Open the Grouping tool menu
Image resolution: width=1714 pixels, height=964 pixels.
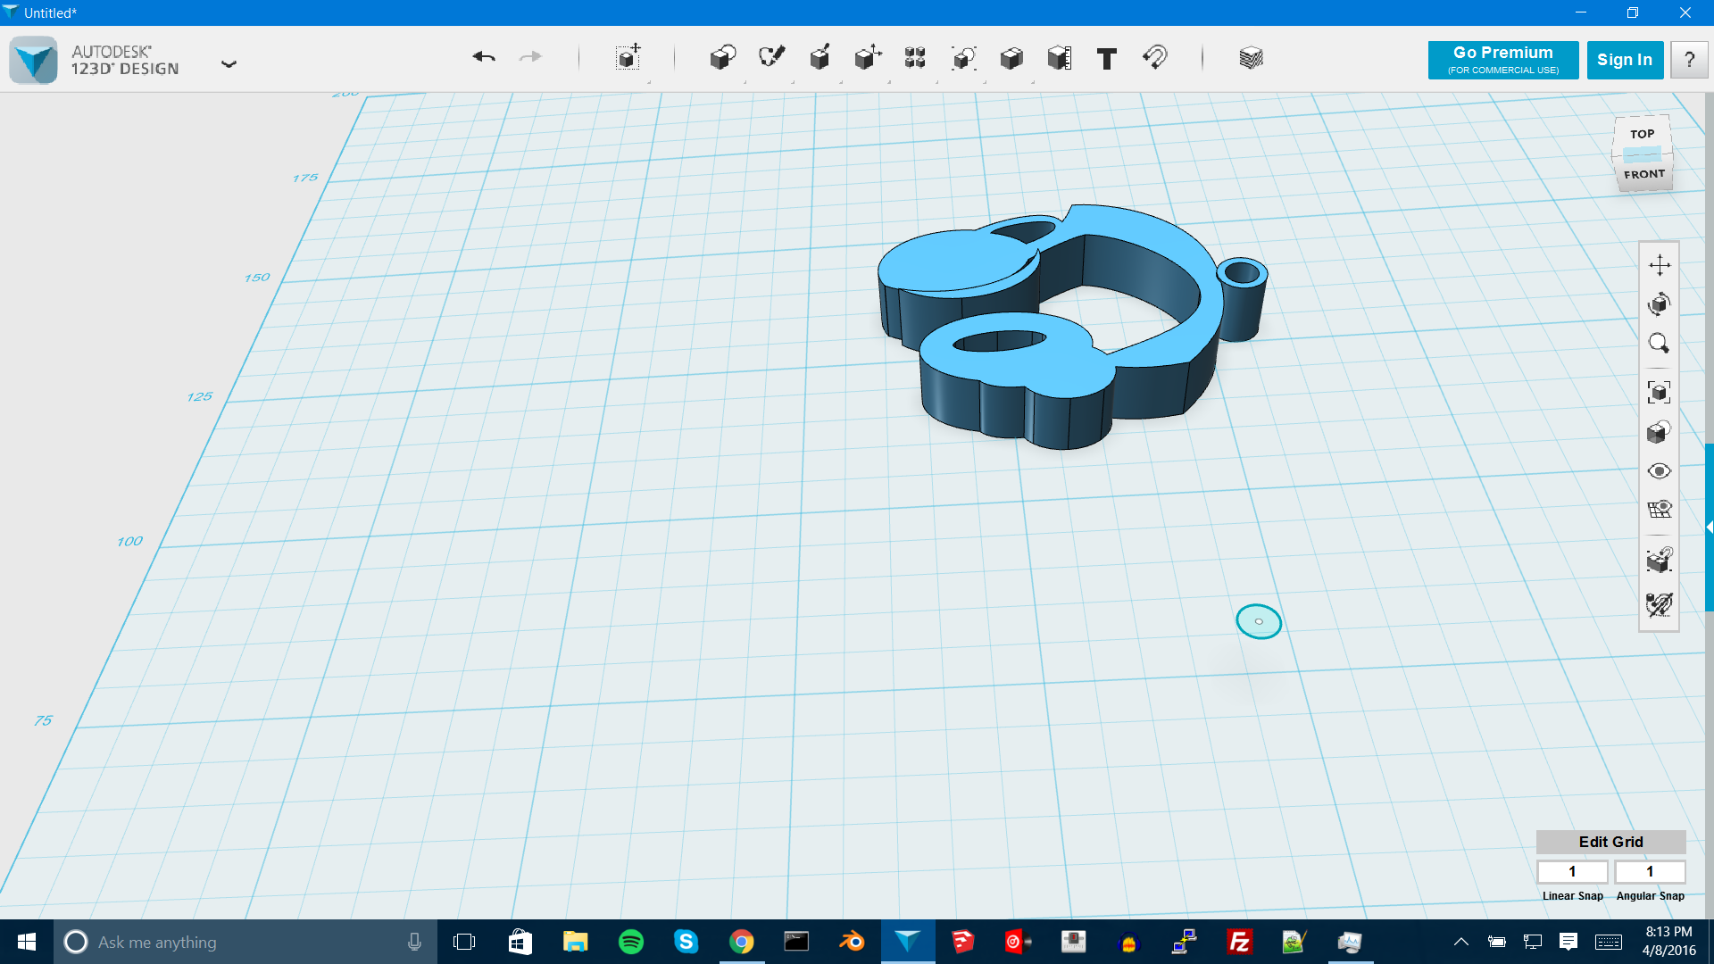coord(963,58)
